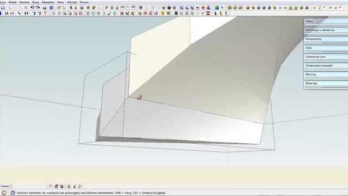Click the purple number 2 icon

tap(208, 8)
